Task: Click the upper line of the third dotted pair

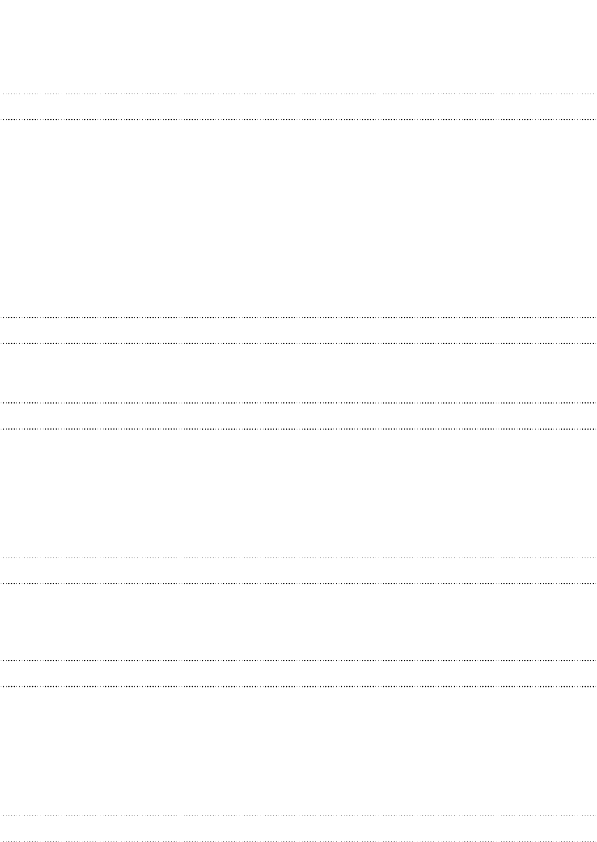Action: pos(298,403)
